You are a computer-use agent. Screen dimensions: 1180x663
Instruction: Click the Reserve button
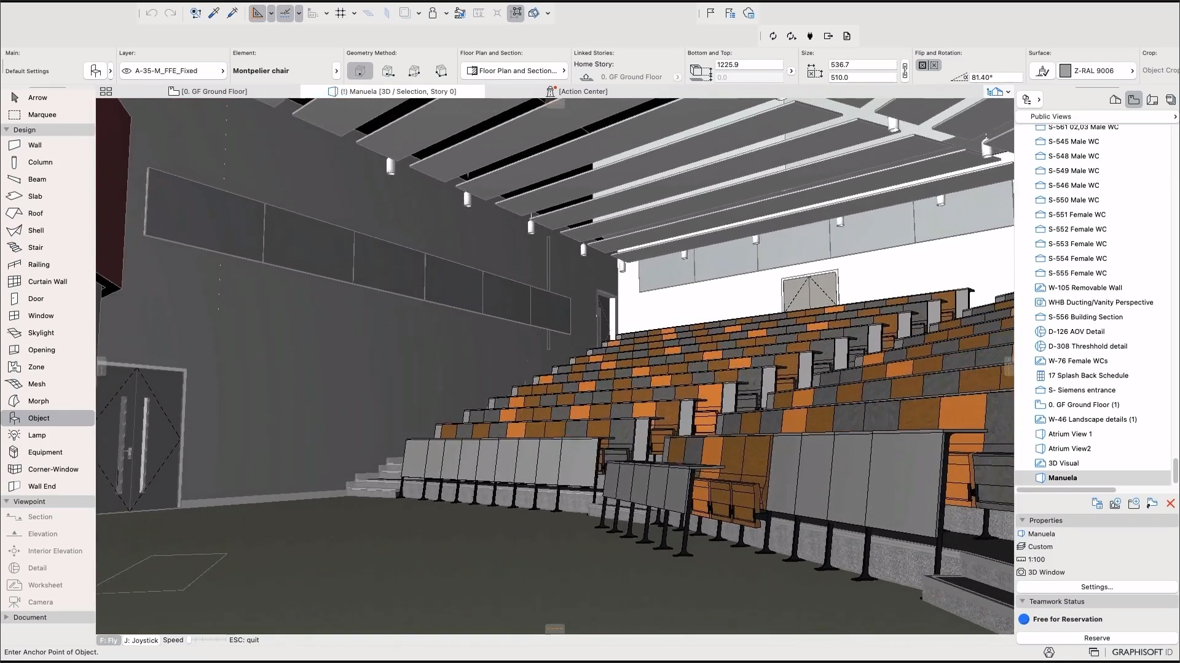point(1096,638)
